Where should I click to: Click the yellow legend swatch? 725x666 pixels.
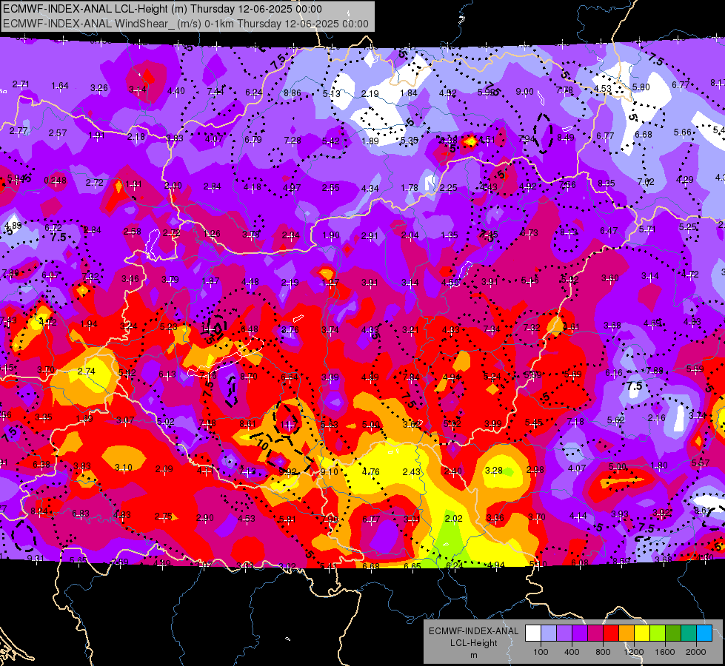tap(642, 633)
